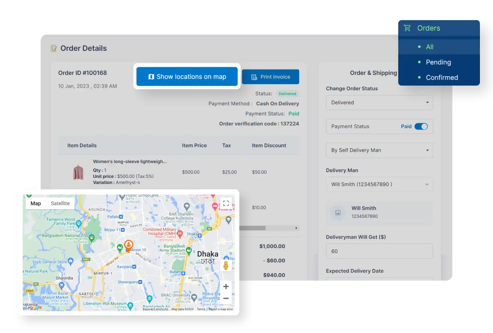Image resolution: width=493 pixels, height=333 pixels.
Task: Open the By Self Delivery Man dropdown
Action: point(379,150)
